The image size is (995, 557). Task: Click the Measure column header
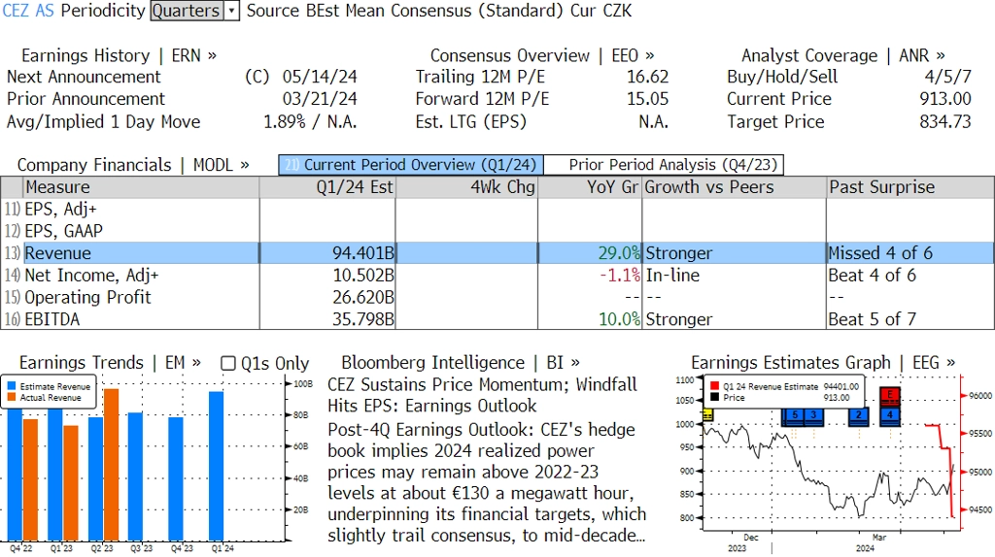[141, 187]
